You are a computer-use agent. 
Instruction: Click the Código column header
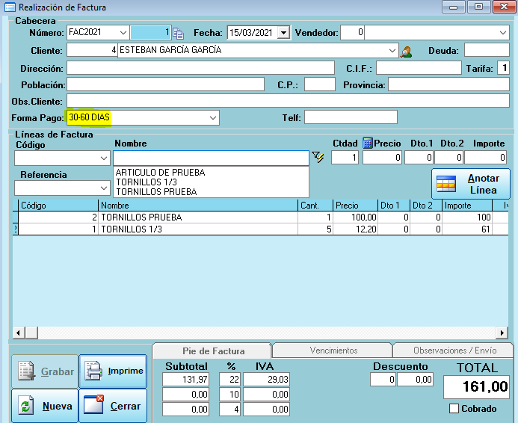coord(58,206)
